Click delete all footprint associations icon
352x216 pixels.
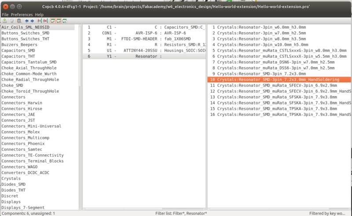(x=46, y=21)
